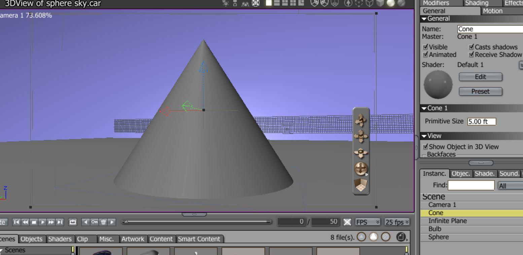
Task: Collapse the Scenes tree in browser
Action: pyautogui.click(x=2, y=250)
